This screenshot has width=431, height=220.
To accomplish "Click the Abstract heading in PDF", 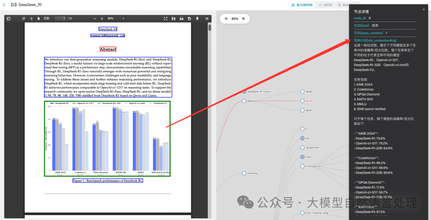I will (x=108, y=49).
